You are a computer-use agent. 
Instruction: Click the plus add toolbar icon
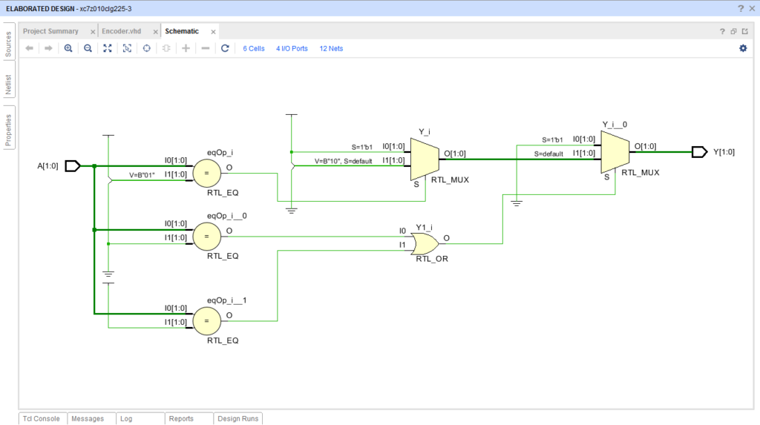pyautogui.click(x=186, y=48)
